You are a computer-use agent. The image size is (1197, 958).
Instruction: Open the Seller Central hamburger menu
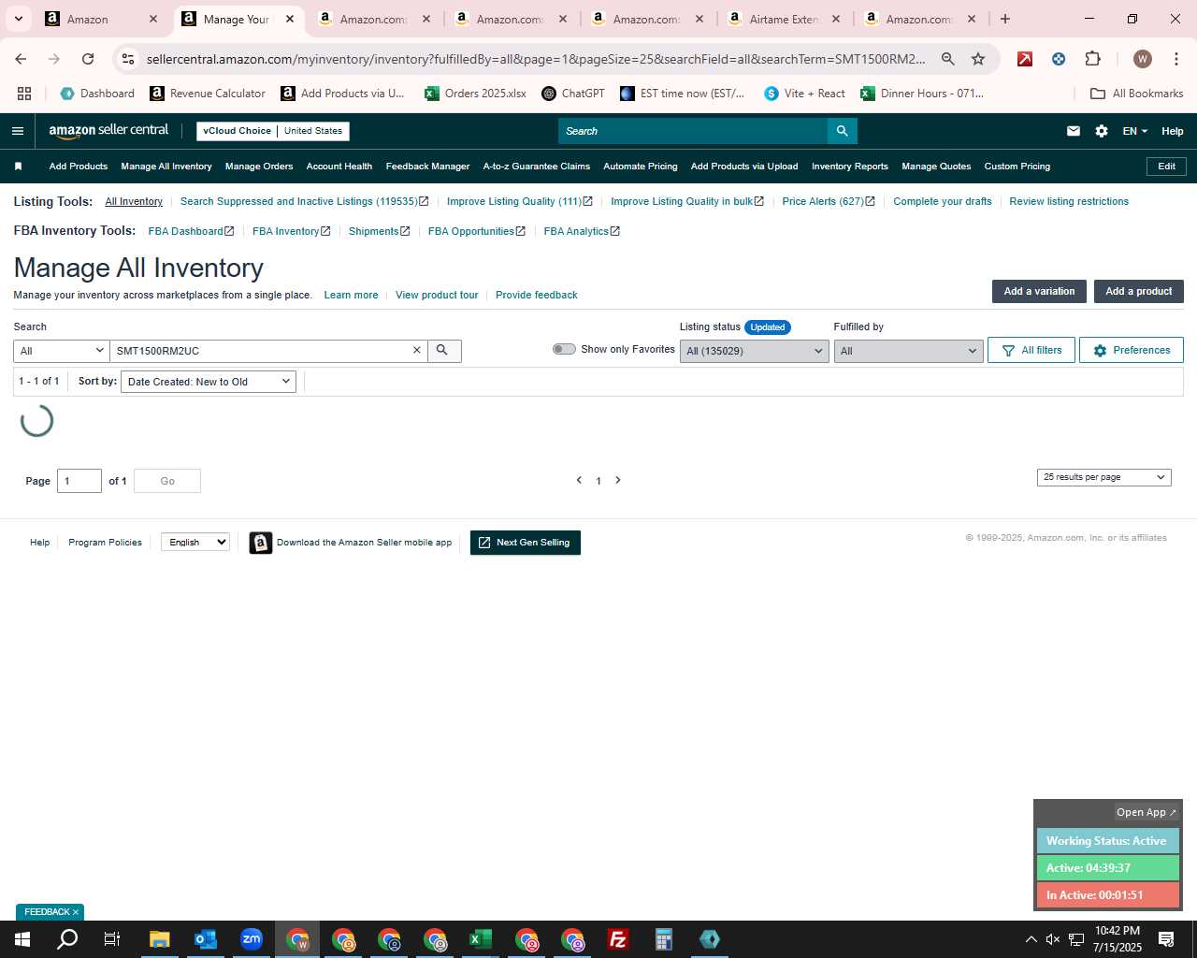(18, 131)
